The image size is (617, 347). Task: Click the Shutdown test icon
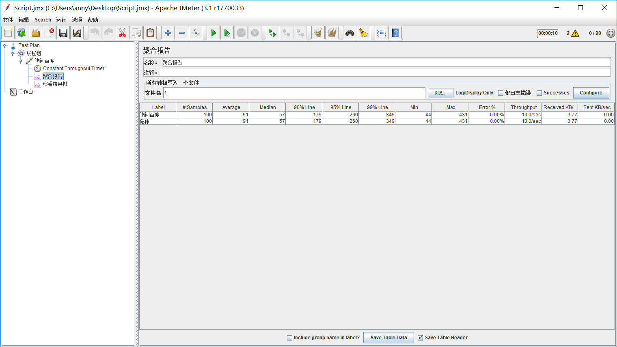pyautogui.click(x=255, y=33)
